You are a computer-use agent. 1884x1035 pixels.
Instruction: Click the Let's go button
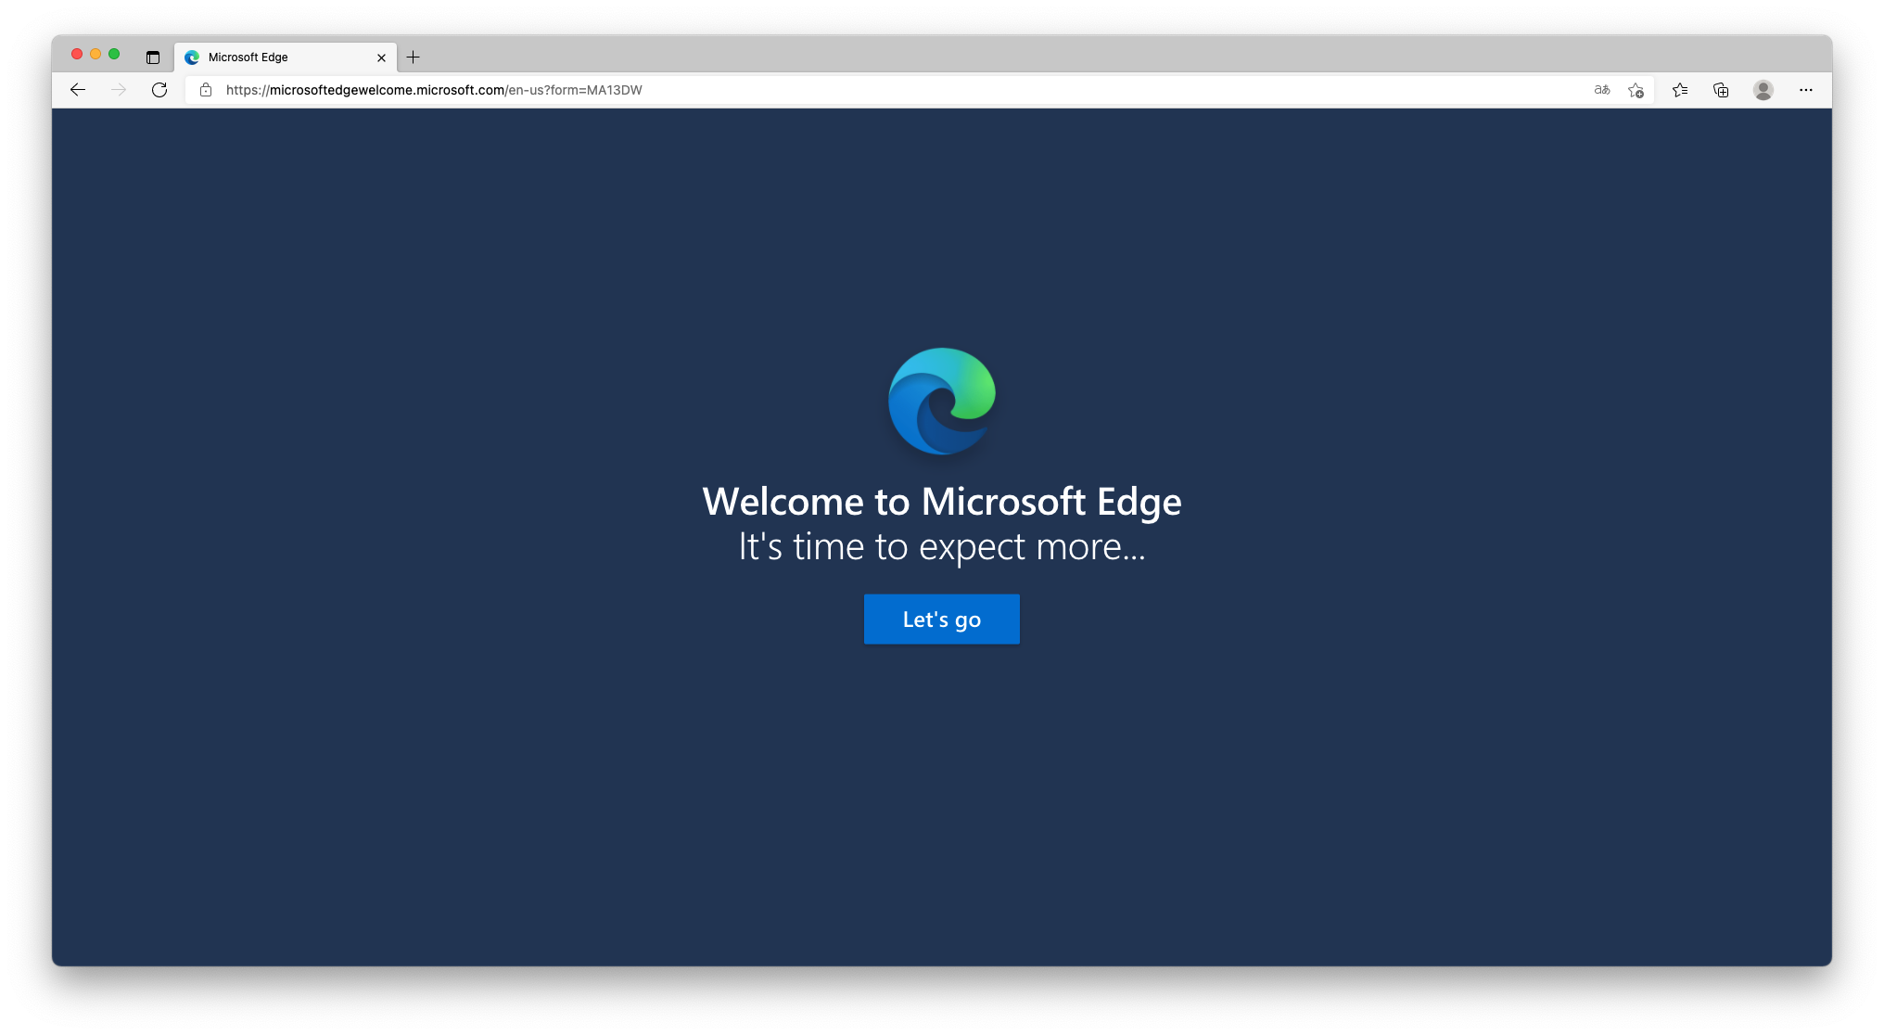point(941,620)
